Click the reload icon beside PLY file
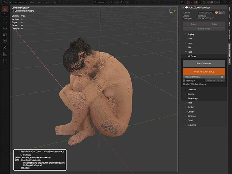 [224, 13]
